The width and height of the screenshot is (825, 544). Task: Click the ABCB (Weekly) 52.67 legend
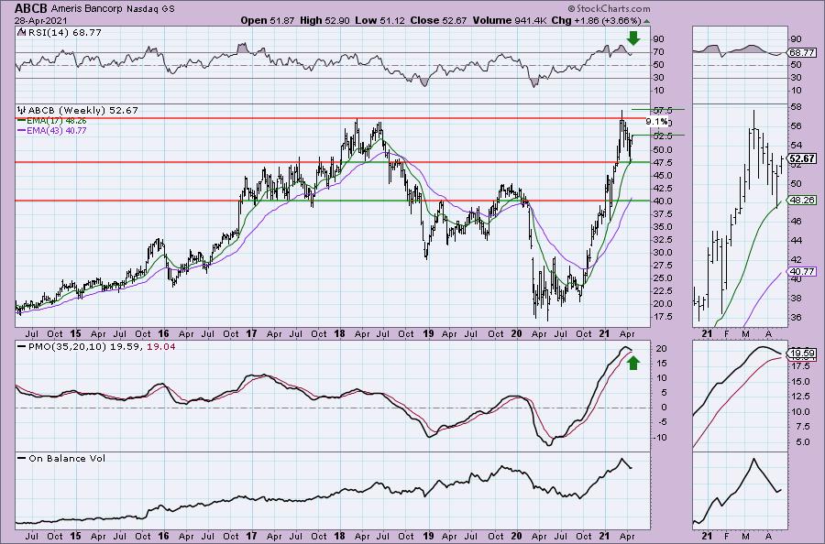pos(82,111)
